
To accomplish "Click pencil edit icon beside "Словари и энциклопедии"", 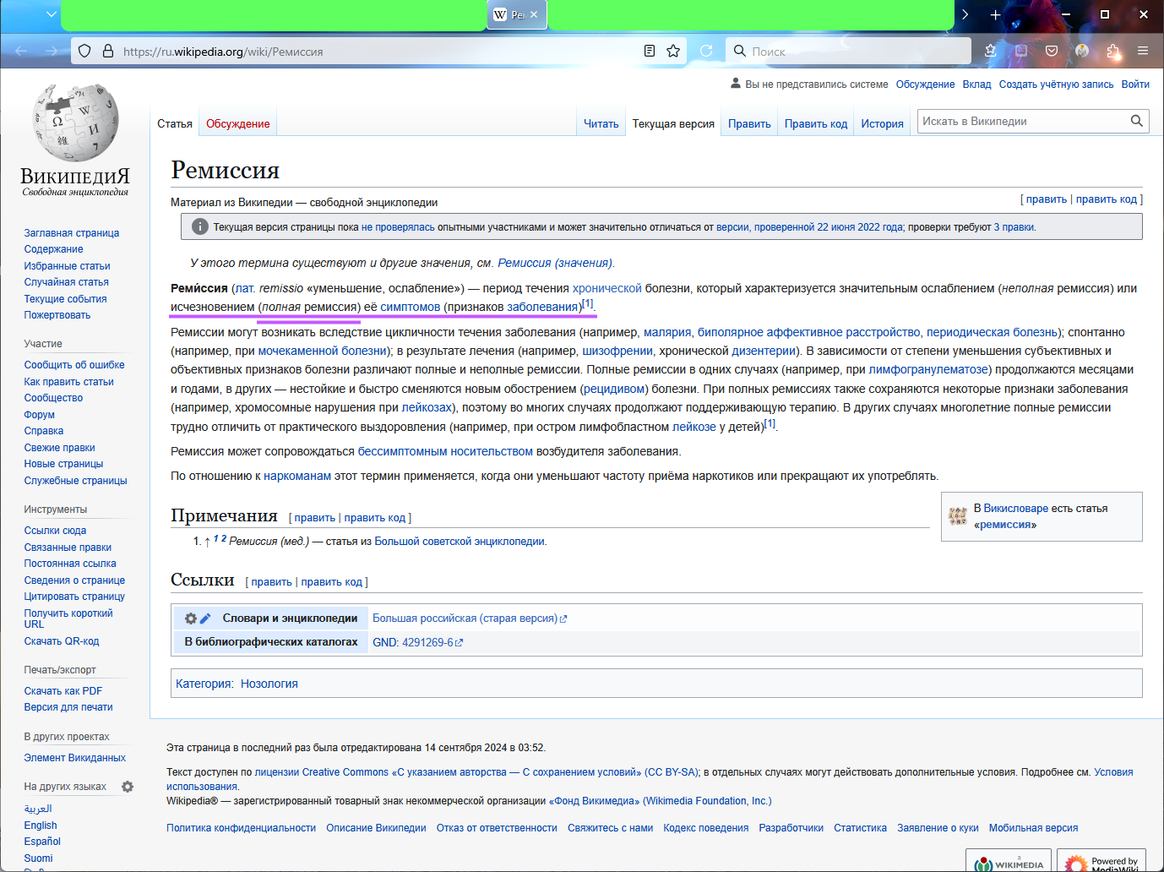I will coord(205,619).
